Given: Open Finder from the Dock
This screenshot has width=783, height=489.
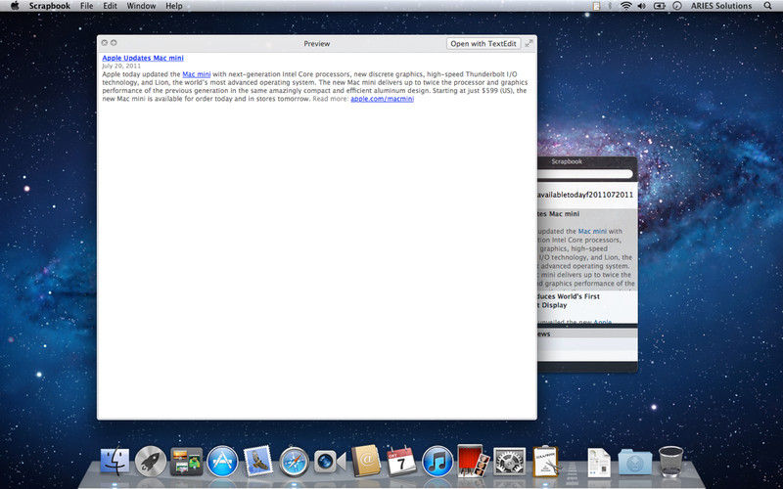Looking at the screenshot, I should tap(115, 461).
